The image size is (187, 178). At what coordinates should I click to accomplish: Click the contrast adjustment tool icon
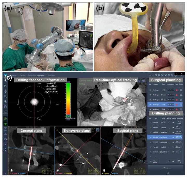pos(5,101)
